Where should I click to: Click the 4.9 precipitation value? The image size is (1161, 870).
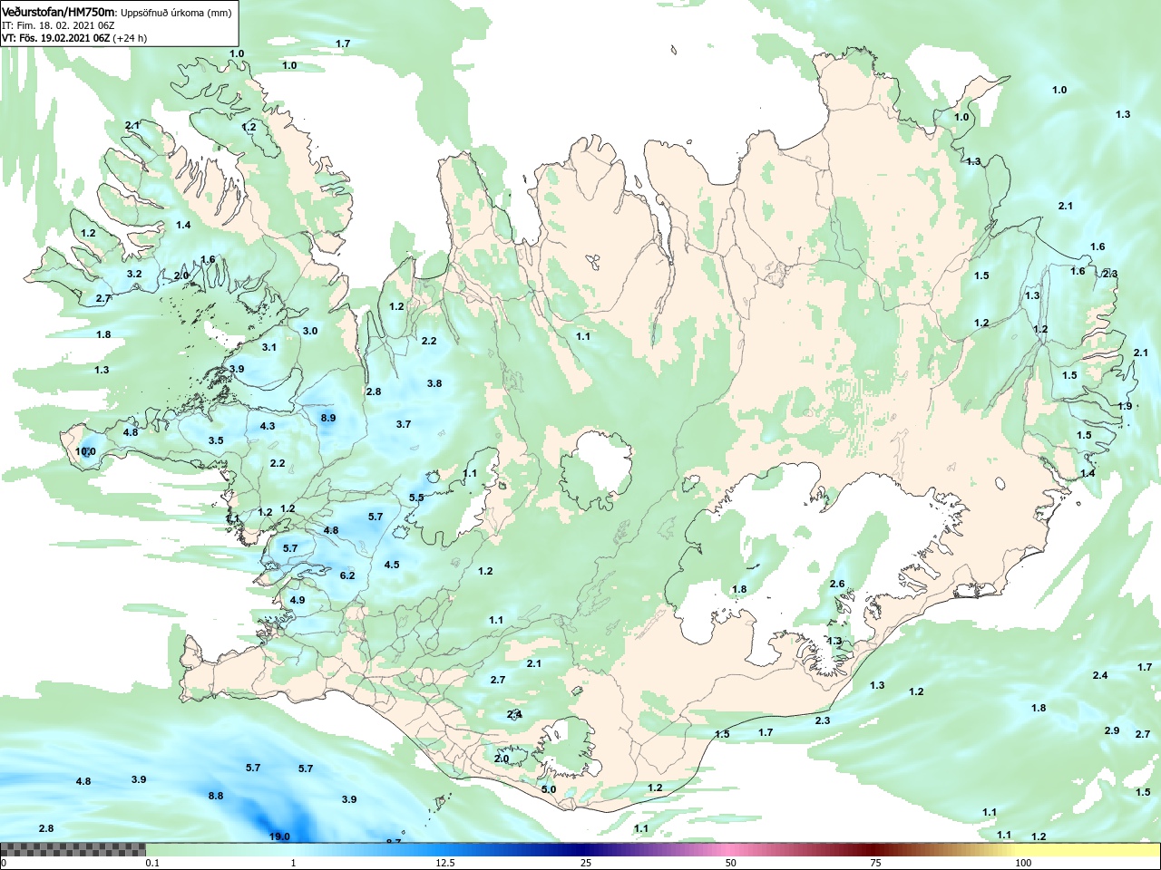coord(298,600)
